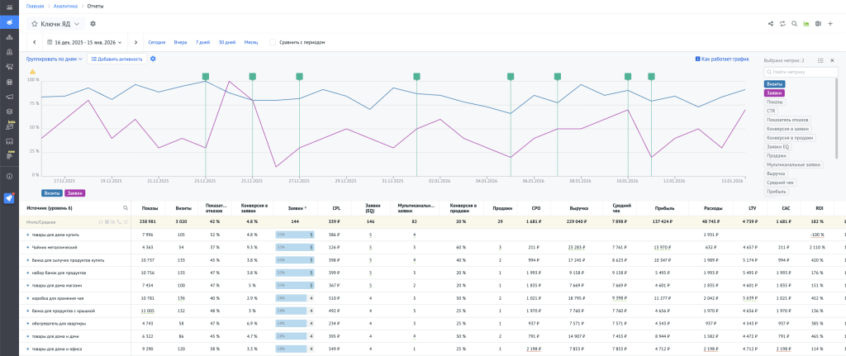Click the Добавить активность button
Image resolution: width=846 pixels, height=356 pixels.
[x=117, y=59]
